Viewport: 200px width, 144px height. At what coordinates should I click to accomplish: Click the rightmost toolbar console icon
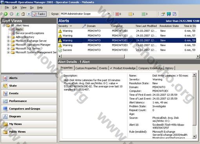click(x=175, y=14)
